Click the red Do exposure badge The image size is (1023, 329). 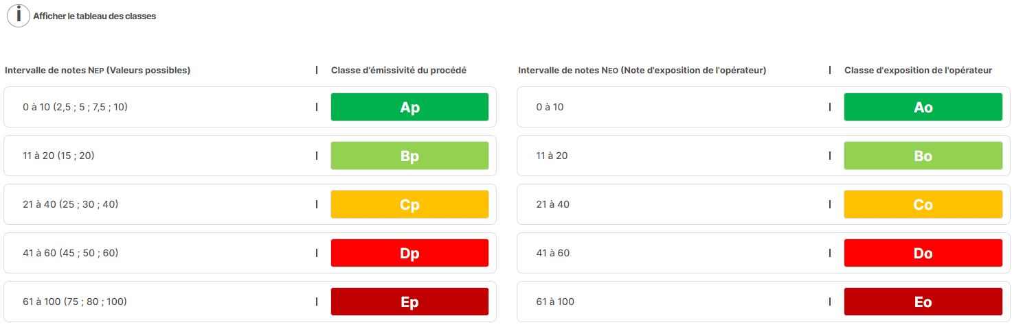pos(923,253)
